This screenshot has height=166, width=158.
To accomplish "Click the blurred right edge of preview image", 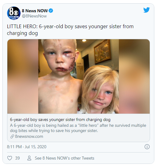I will [134, 77].
